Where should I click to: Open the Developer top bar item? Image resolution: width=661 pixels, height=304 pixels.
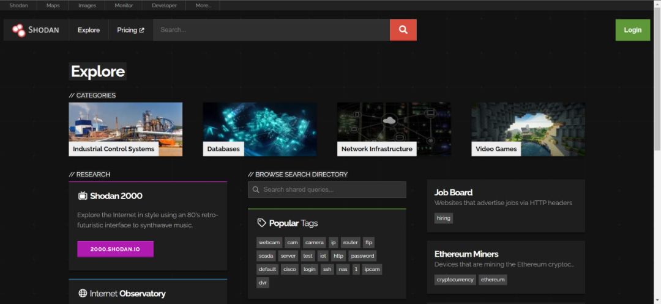[x=165, y=5]
